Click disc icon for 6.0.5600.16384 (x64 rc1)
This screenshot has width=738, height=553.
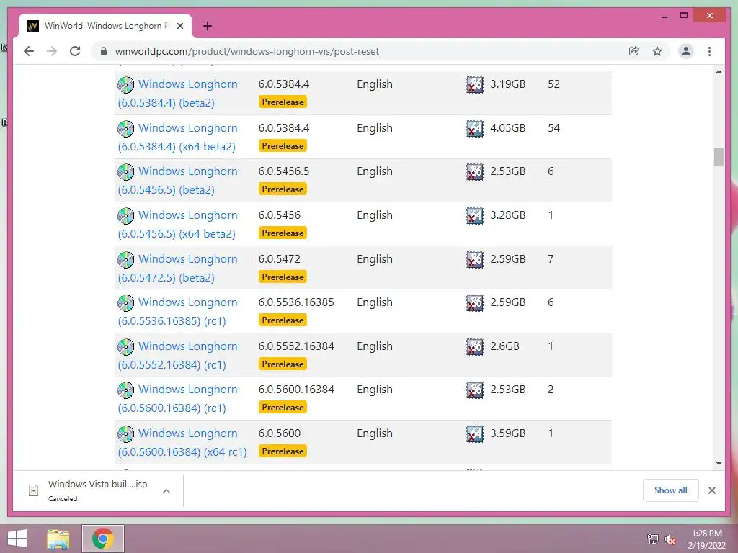(x=125, y=434)
